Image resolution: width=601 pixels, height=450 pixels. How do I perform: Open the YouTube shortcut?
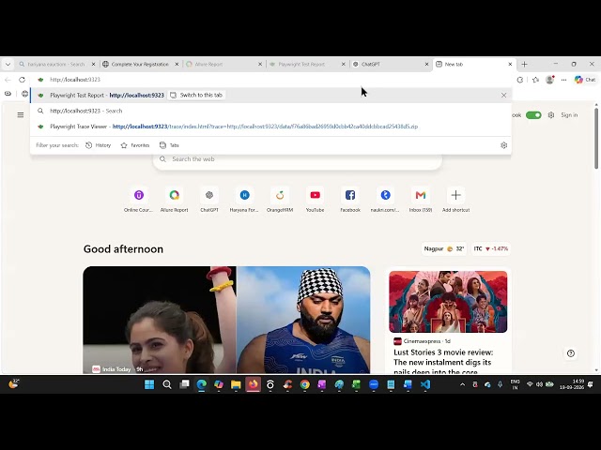coord(316,200)
